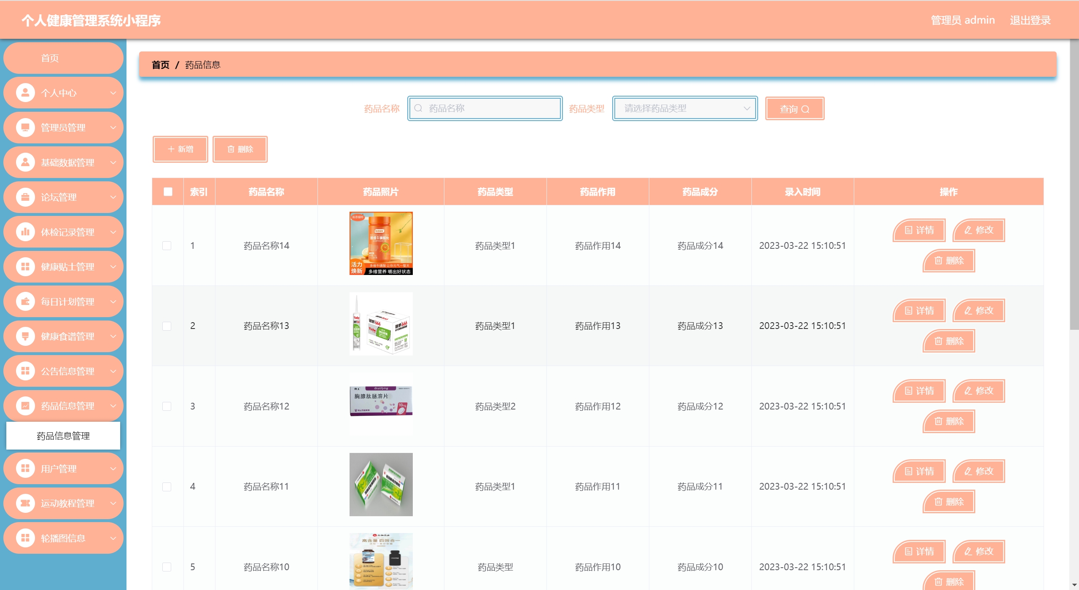Click the 论坛管理 briefcase icon
This screenshot has height=590, width=1079.
click(25, 197)
